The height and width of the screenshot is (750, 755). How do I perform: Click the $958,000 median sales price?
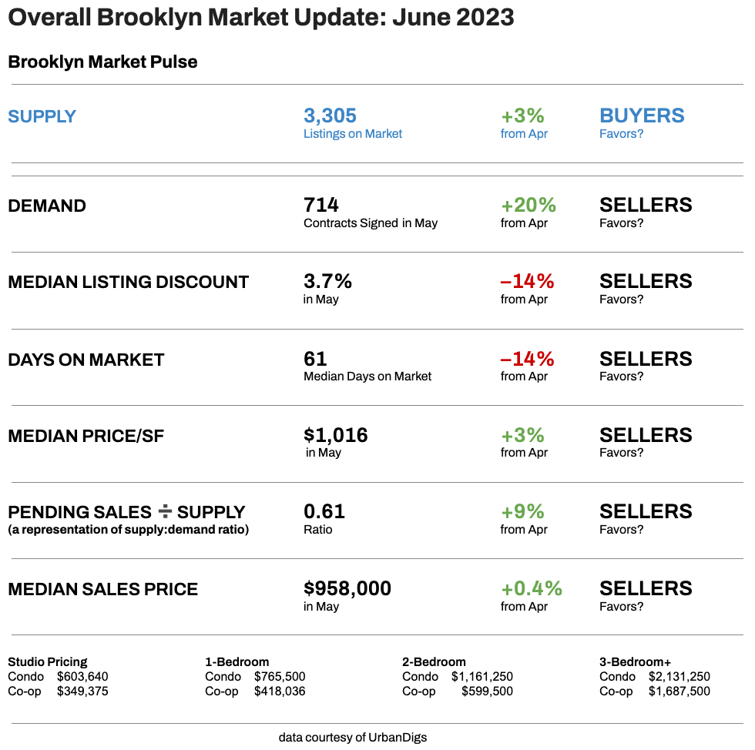347,589
